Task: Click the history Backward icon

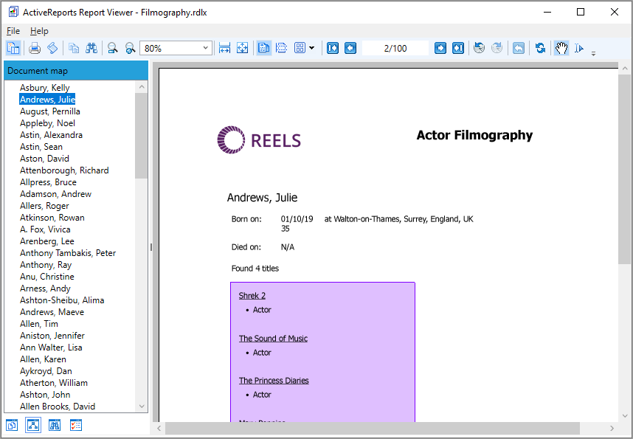Action: (480, 48)
